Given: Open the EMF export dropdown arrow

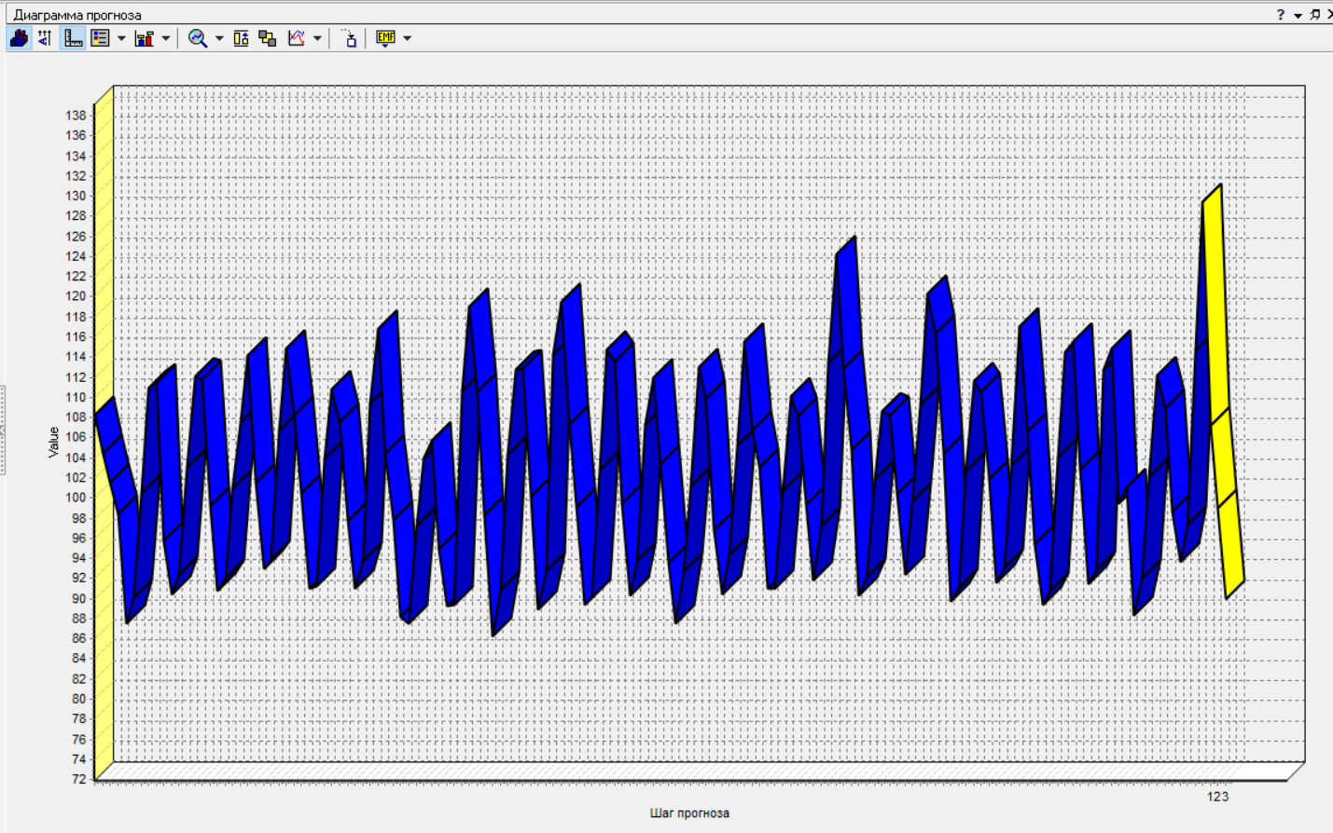Looking at the screenshot, I should coord(407,38).
